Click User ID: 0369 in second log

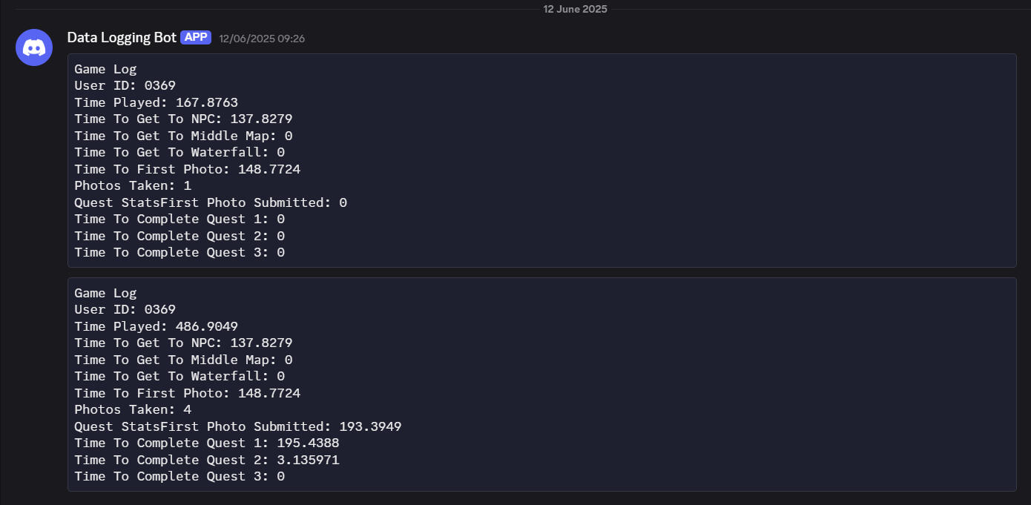125,309
